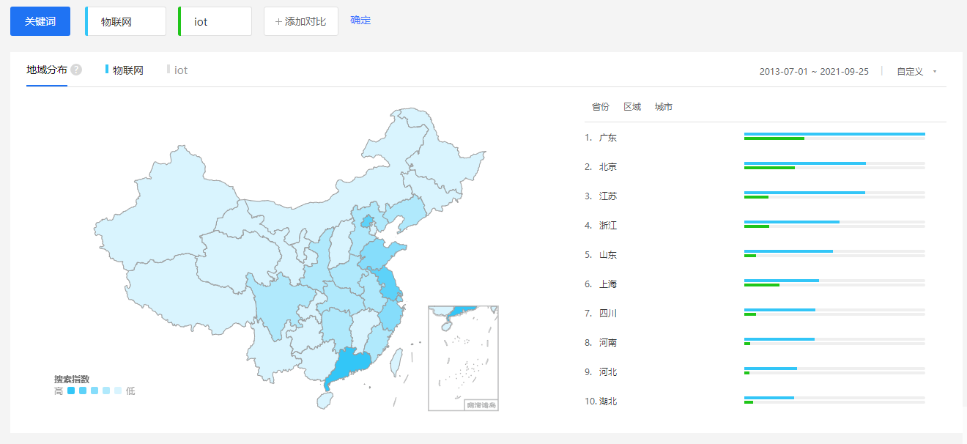The height and width of the screenshot is (444, 967).
Task: Click the 南海诸岛 inset map thumbnail
Action: (463, 358)
